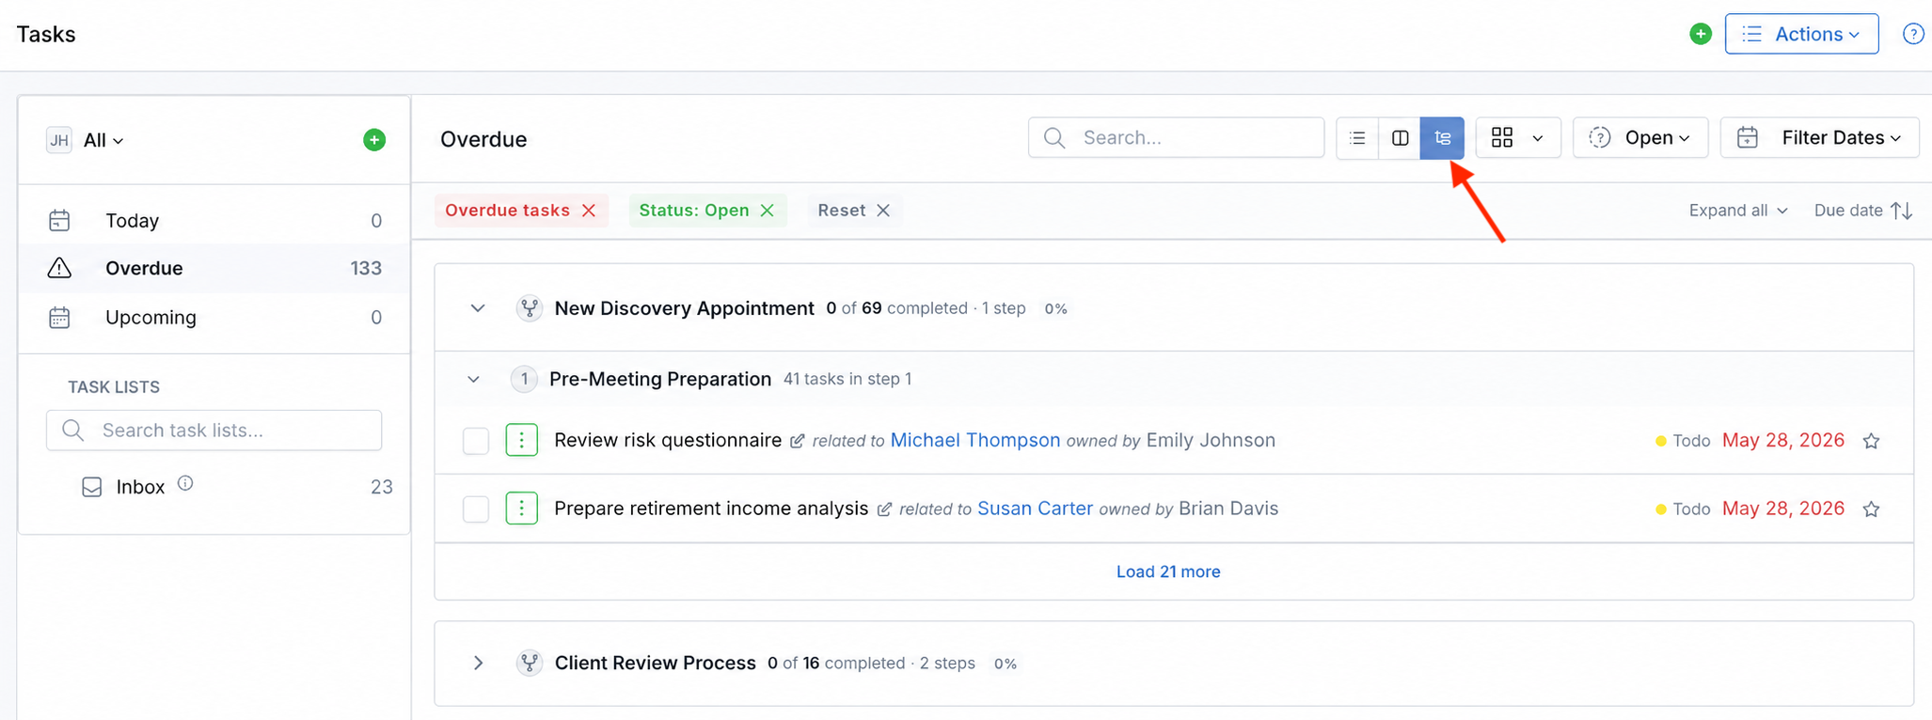This screenshot has width=1932, height=720.
Task: Click the Client Review Process title
Action: pos(655,663)
